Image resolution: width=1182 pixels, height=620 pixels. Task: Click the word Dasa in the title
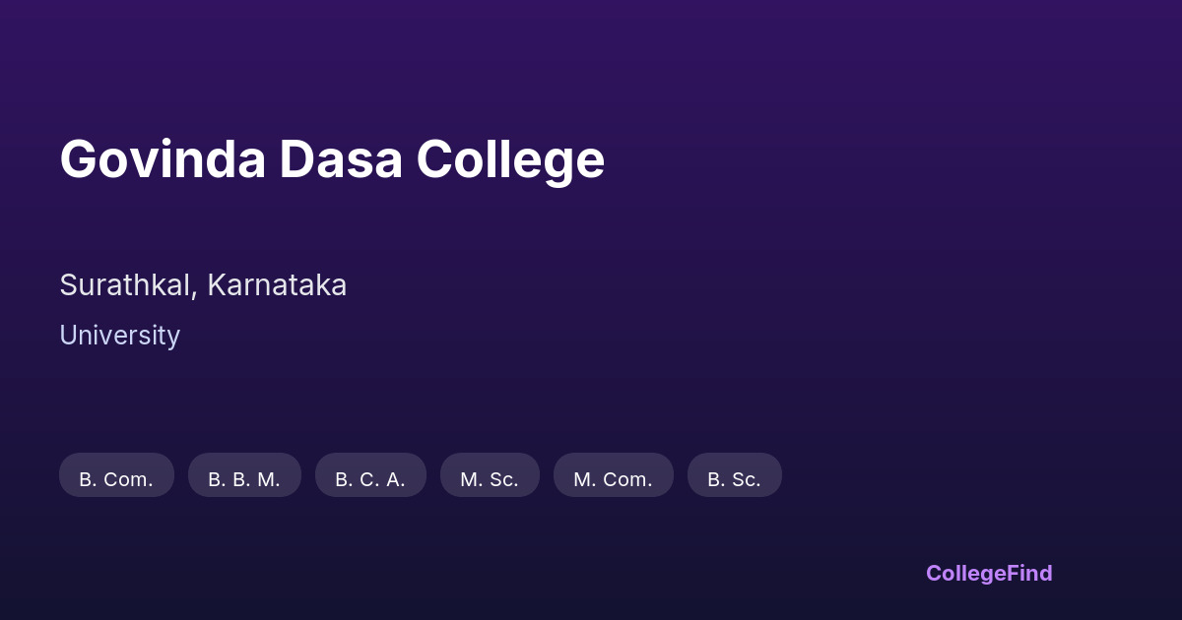coord(341,159)
